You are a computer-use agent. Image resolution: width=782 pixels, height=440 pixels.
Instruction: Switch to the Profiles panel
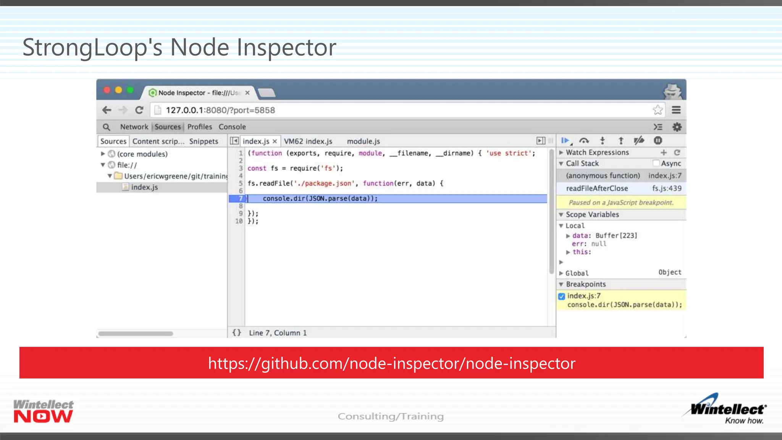[200, 127]
